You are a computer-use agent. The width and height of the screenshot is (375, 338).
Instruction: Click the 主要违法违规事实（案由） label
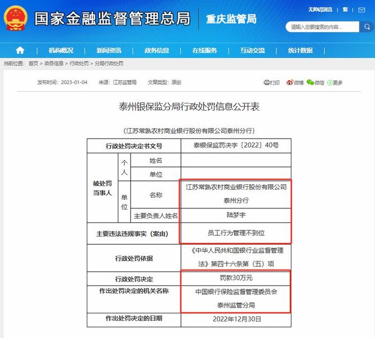[x=132, y=234]
